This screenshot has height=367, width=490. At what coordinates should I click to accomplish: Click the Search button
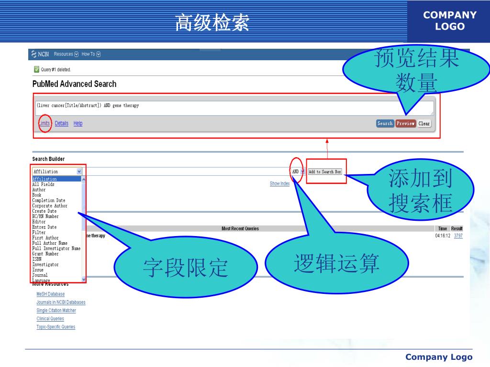click(x=385, y=124)
